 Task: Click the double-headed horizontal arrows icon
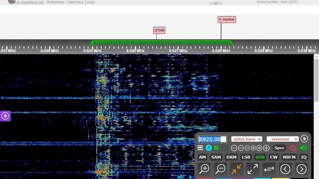(269, 169)
